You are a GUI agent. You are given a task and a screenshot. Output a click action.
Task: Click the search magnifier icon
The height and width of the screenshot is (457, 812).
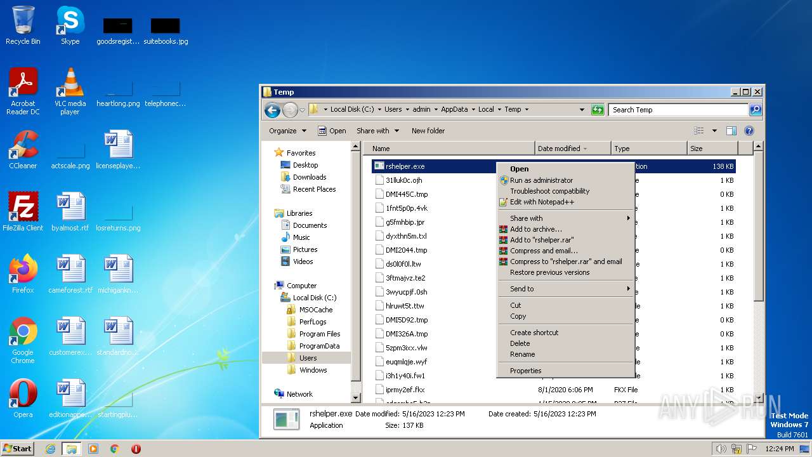pyautogui.click(x=755, y=110)
